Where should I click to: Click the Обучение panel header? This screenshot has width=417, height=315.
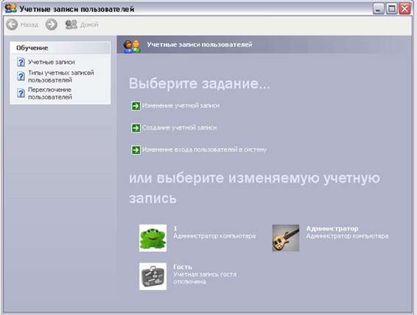60,48
